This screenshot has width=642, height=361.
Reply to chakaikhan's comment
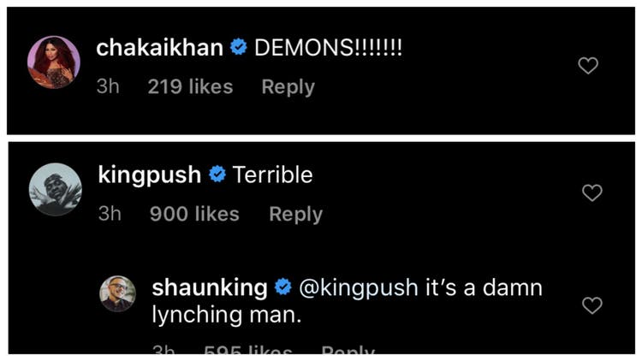click(288, 86)
